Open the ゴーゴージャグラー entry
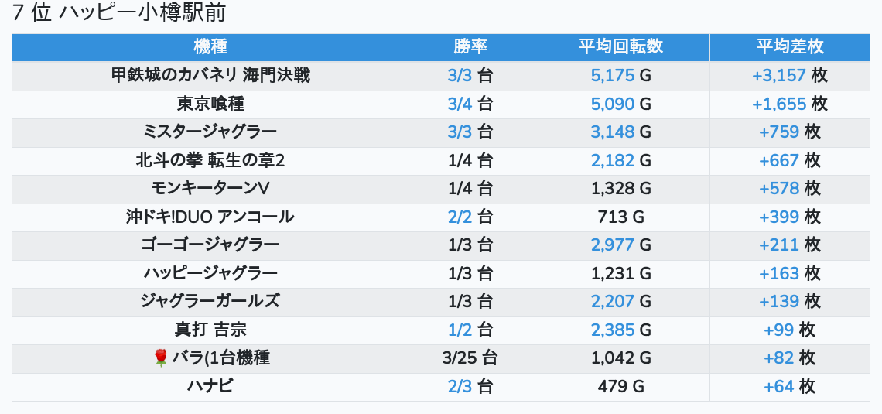882x414 pixels. point(210,245)
